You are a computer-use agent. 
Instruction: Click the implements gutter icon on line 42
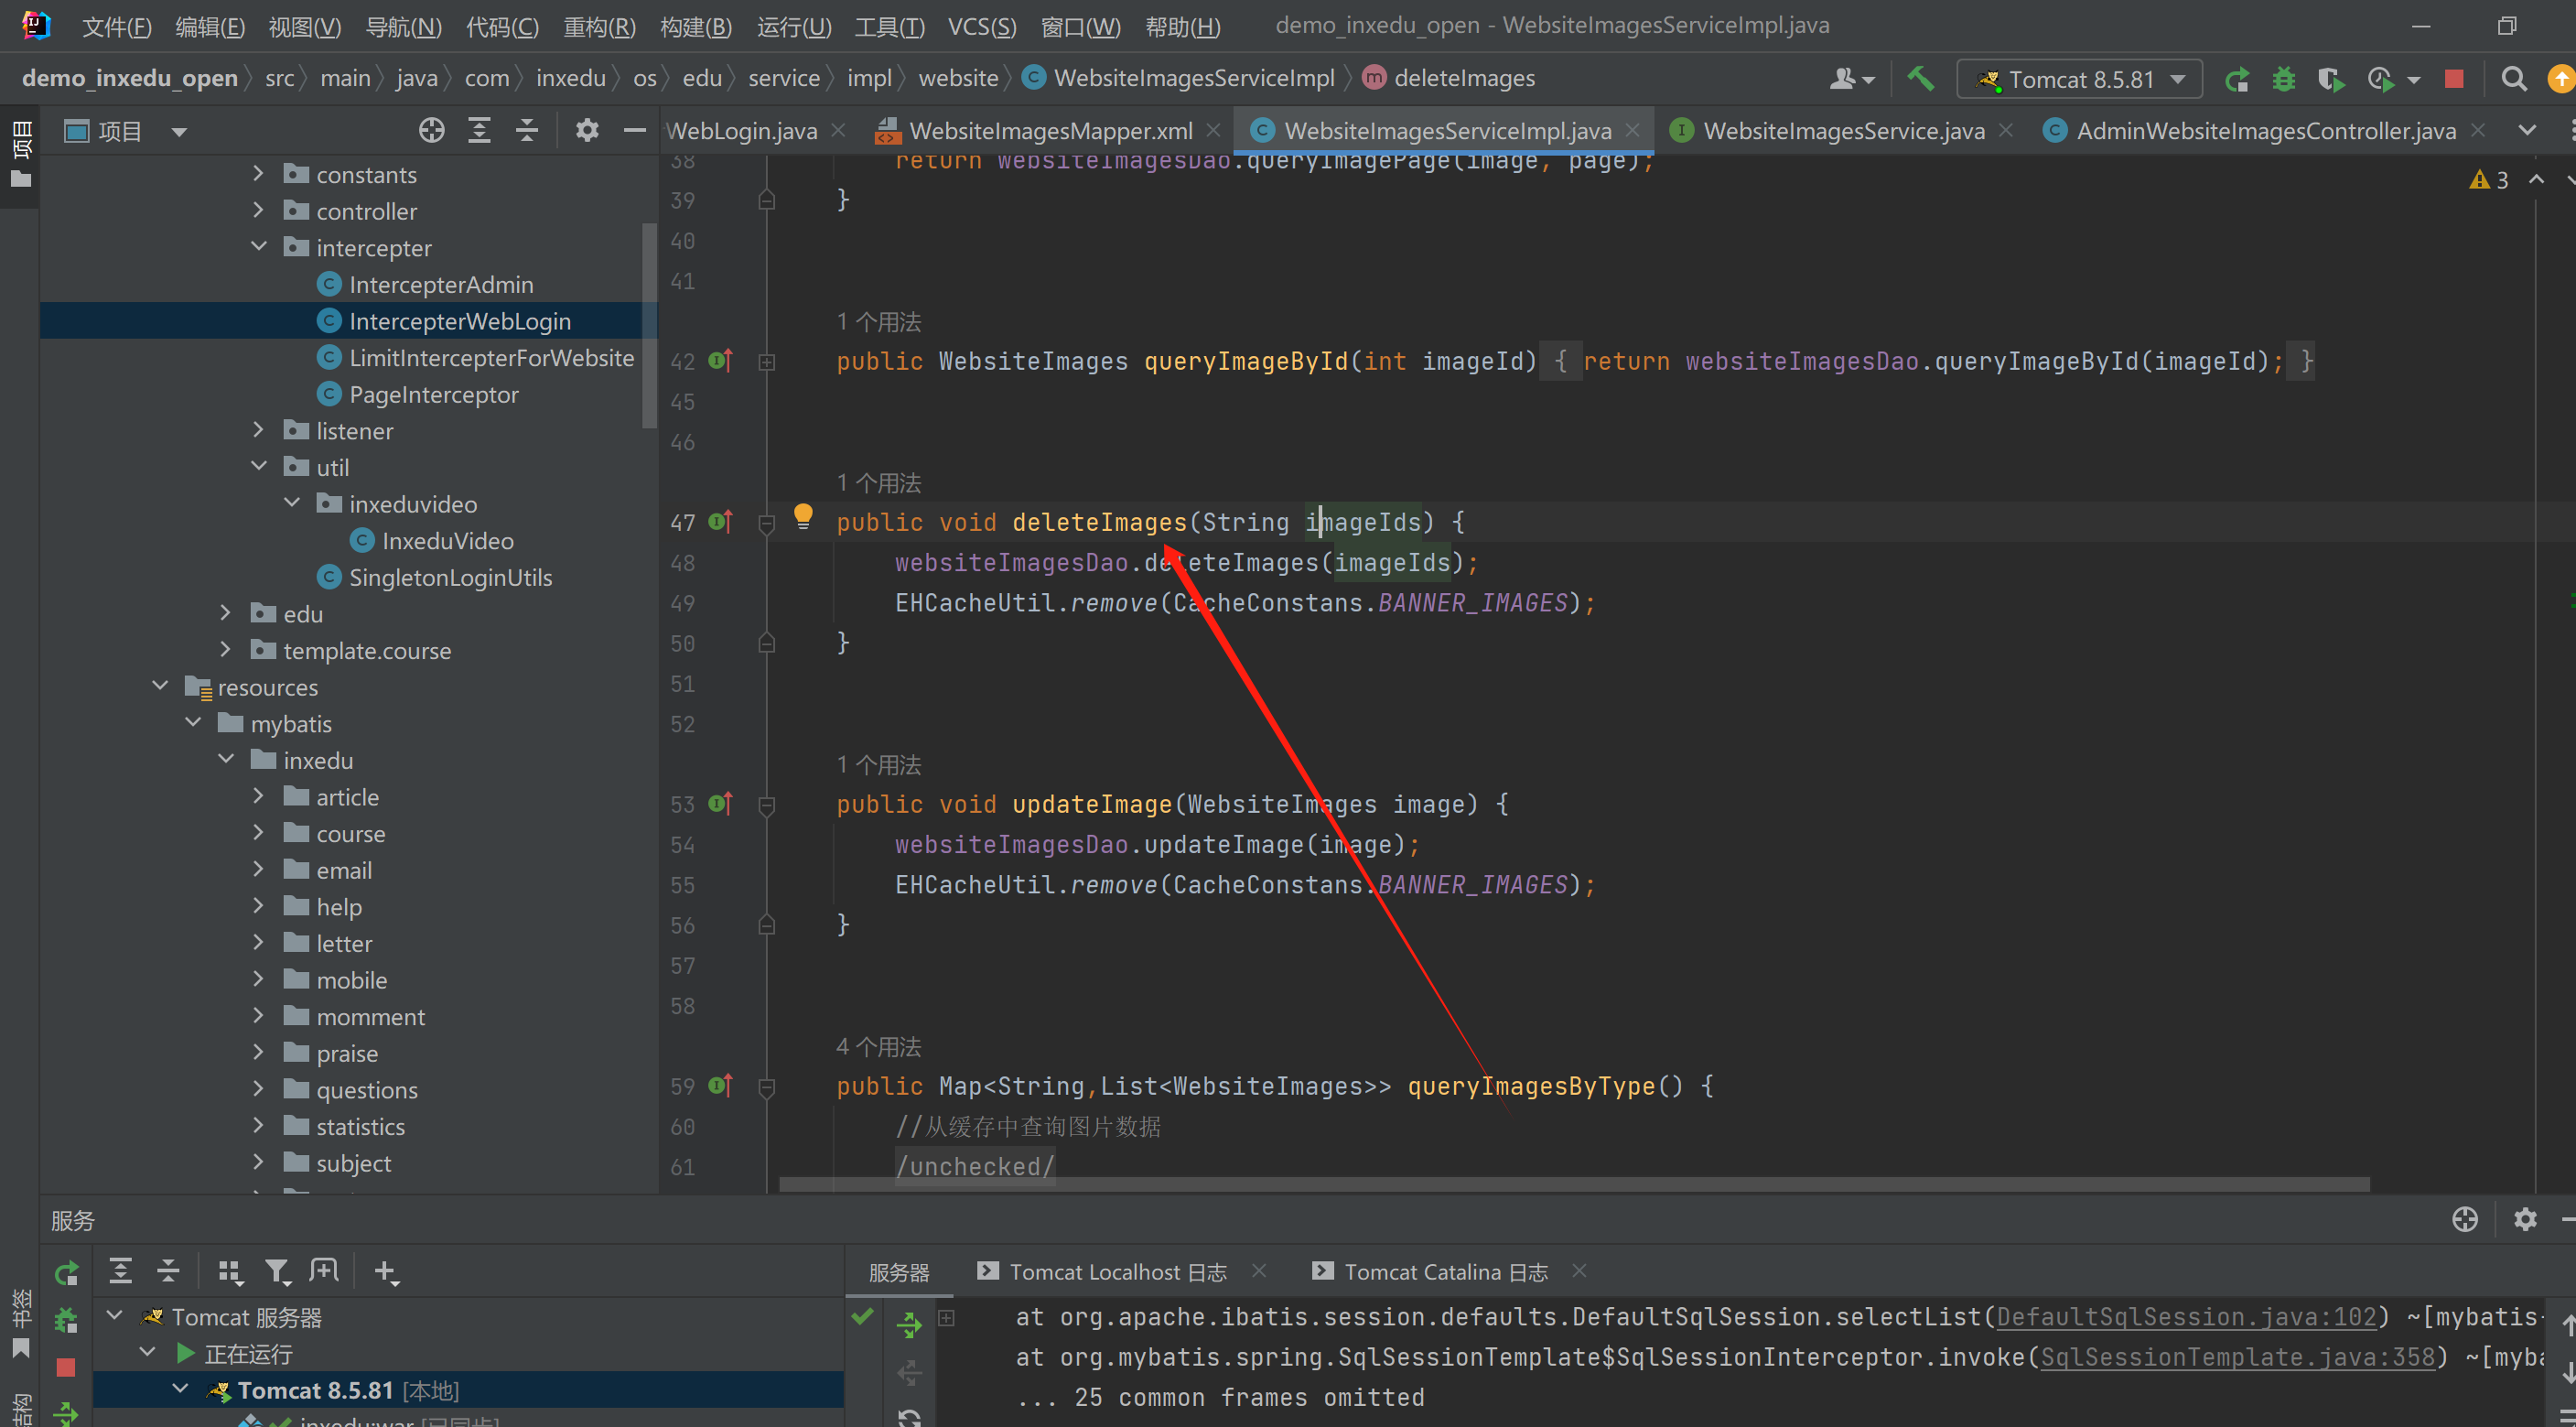pyautogui.click(x=721, y=361)
